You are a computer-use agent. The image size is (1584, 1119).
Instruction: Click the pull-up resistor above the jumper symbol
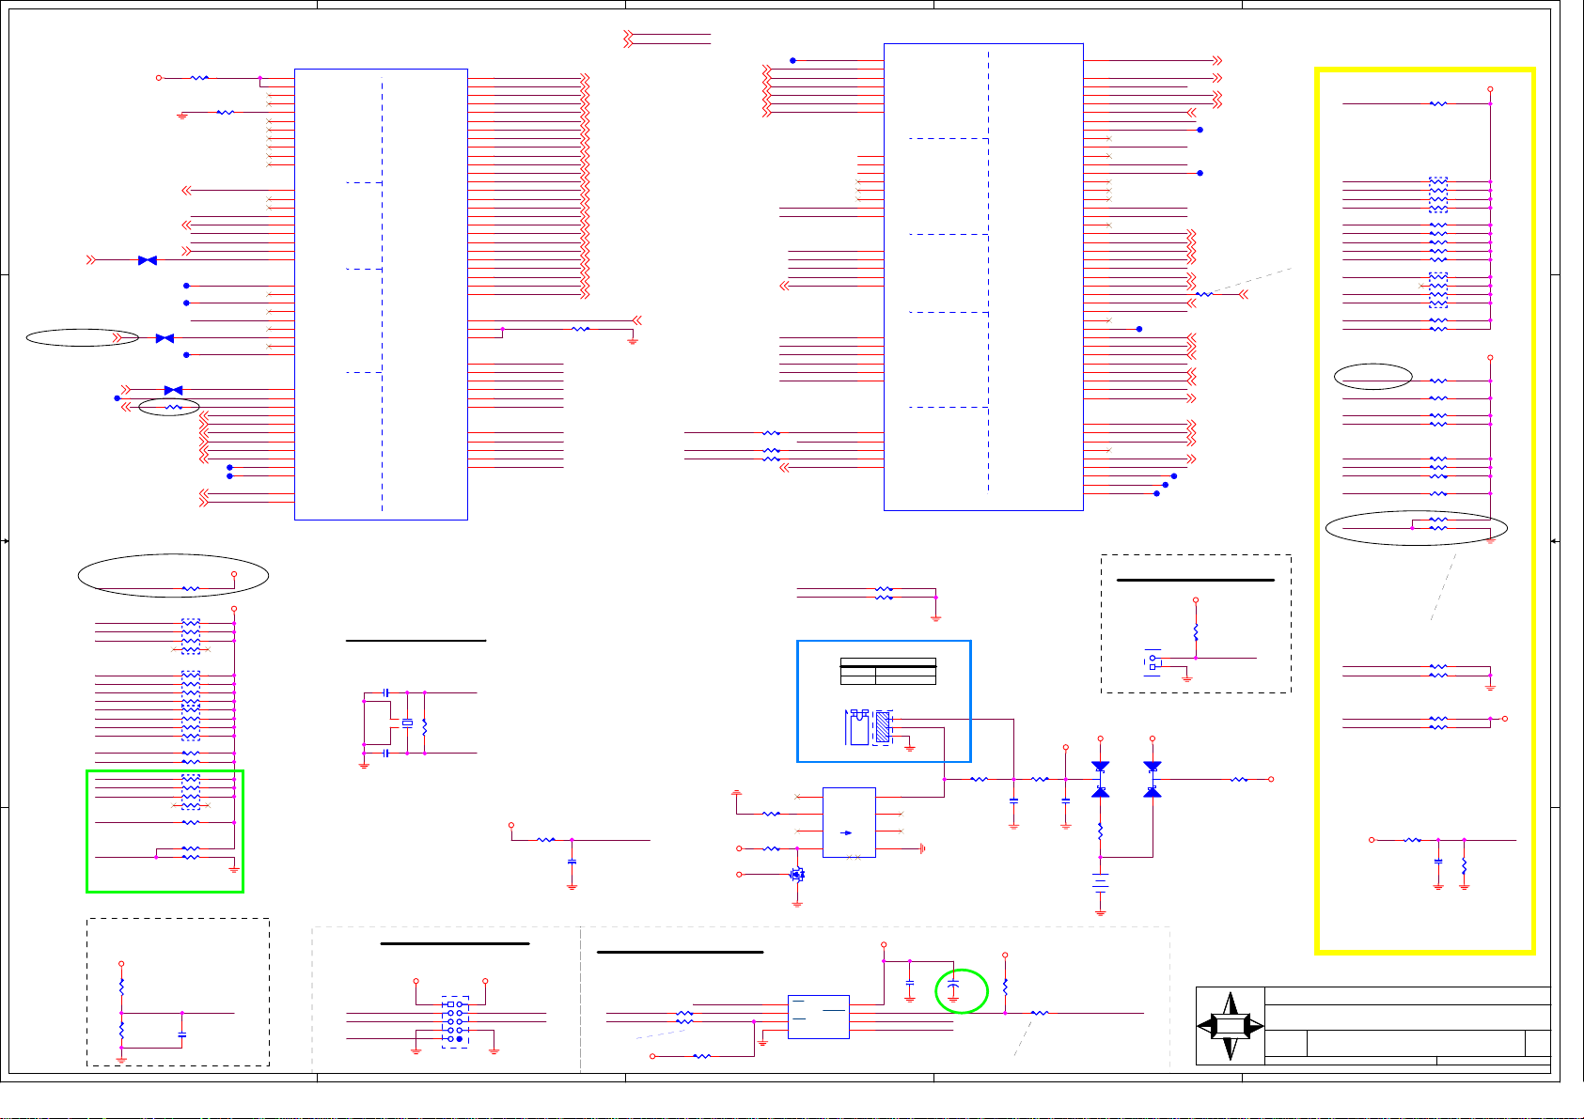1196,633
